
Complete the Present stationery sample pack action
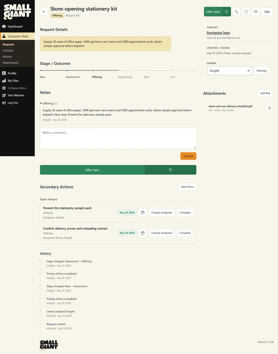point(185,212)
